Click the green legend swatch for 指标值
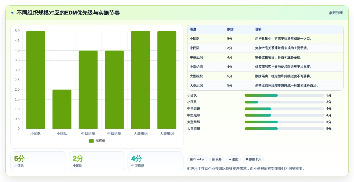This screenshot has width=354, height=182. (91, 141)
